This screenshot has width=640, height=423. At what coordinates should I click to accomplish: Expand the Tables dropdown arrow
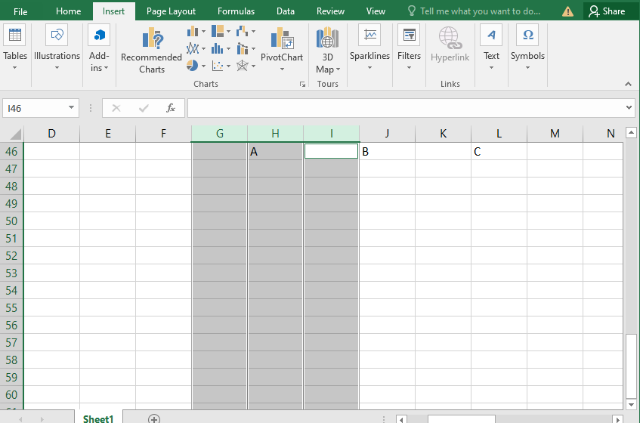14,67
